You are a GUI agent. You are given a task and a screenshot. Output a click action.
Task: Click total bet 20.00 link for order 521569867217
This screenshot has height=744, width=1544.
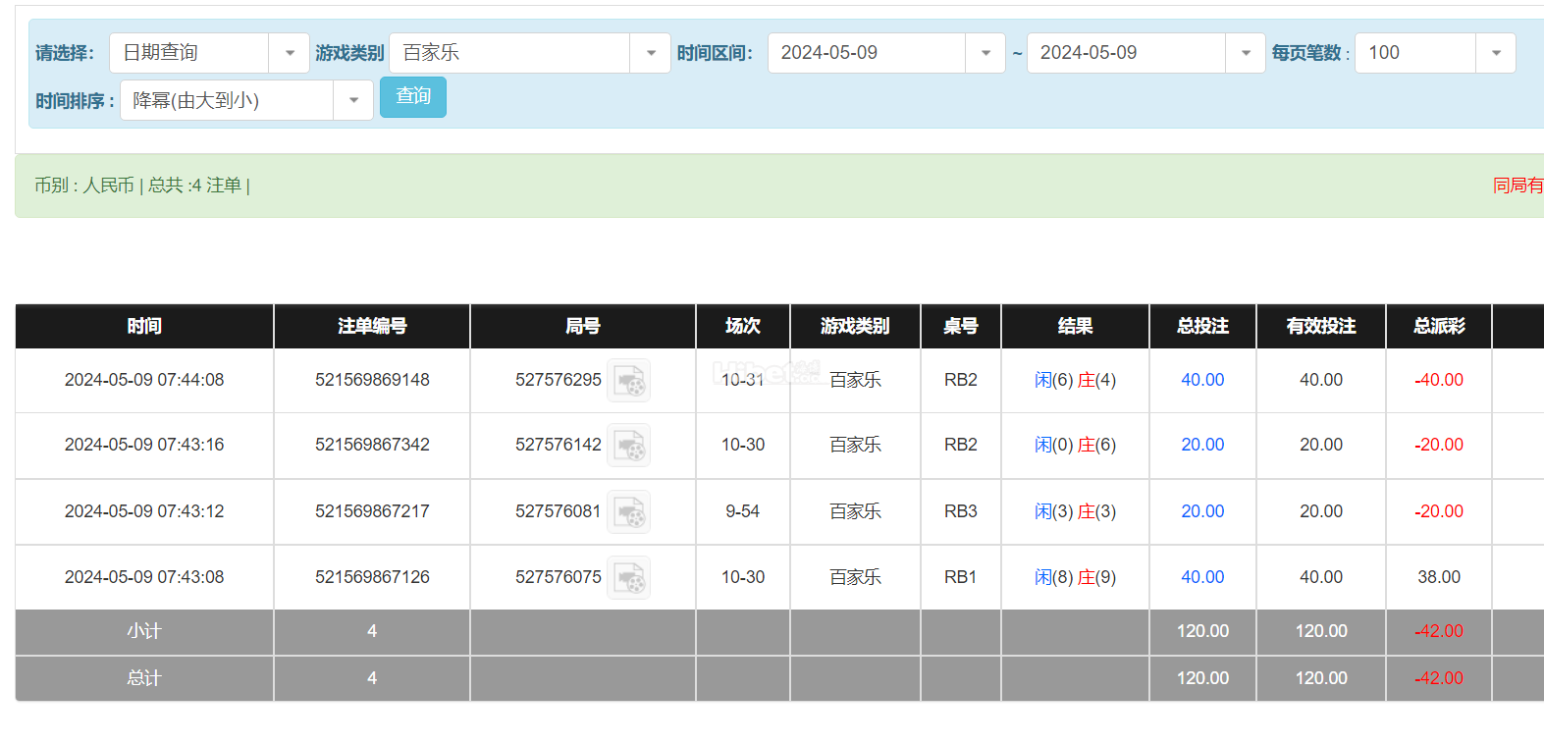[x=1202, y=511]
